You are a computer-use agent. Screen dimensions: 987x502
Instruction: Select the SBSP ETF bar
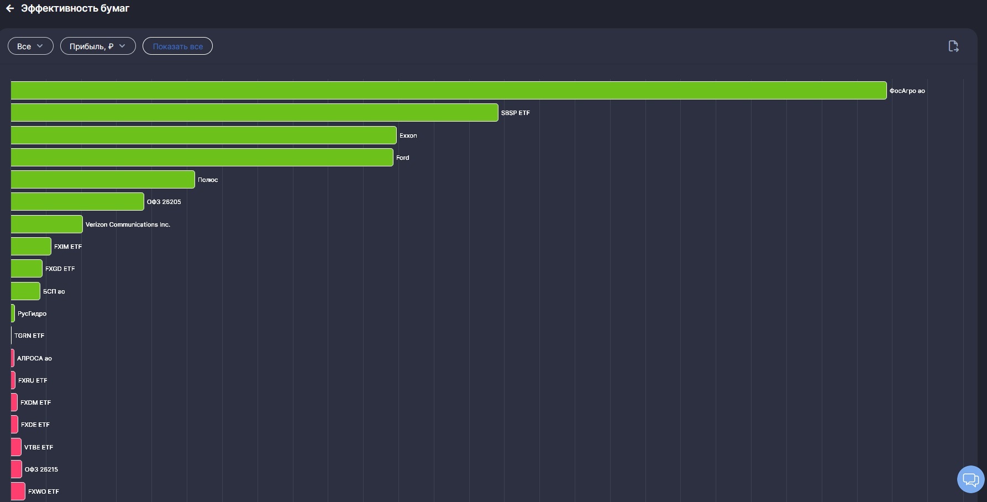(254, 113)
